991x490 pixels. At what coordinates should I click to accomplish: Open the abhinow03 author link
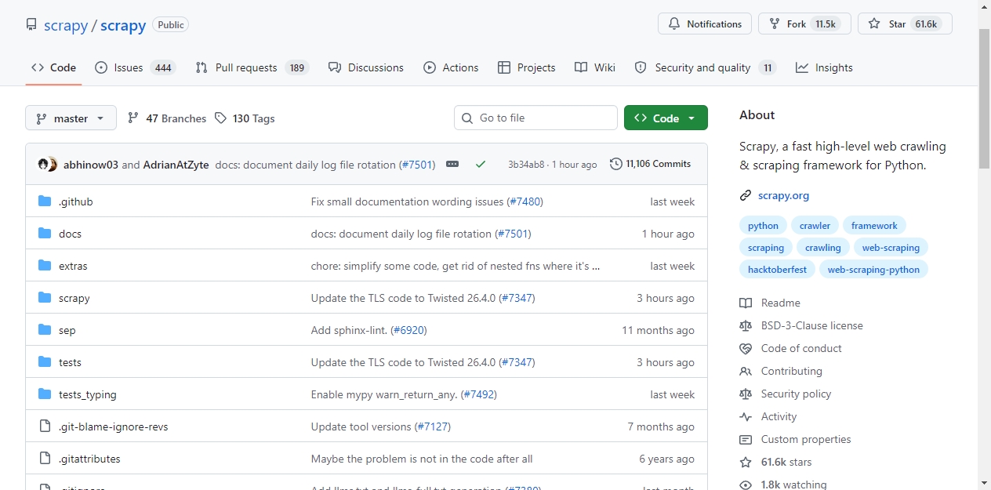pos(91,165)
